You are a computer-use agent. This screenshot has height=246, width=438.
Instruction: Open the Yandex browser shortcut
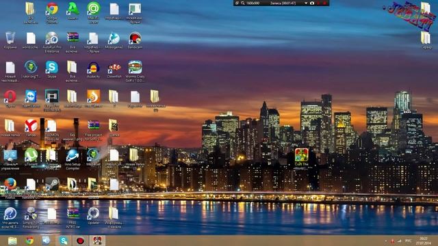(x=31, y=126)
